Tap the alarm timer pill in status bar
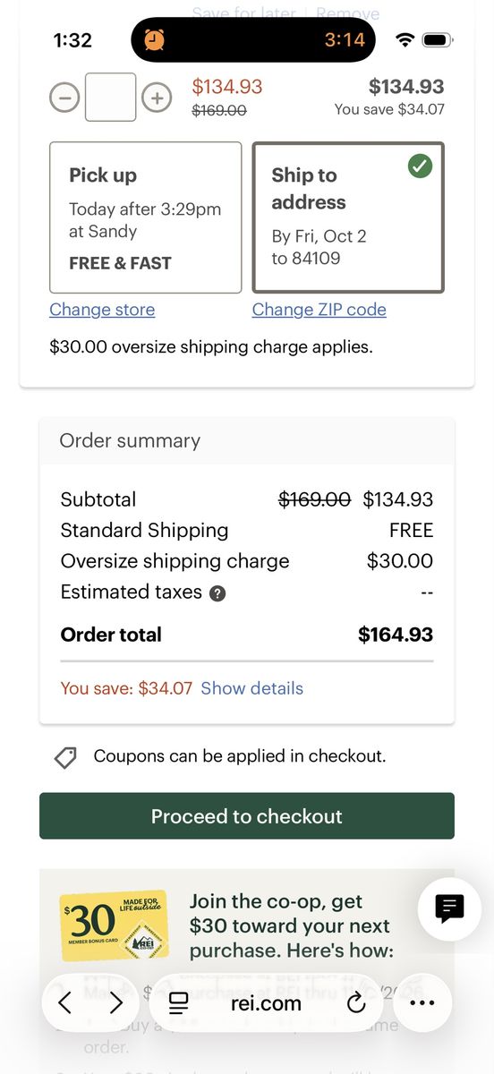The height and width of the screenshot is (1074, 494). pos(253,40)
